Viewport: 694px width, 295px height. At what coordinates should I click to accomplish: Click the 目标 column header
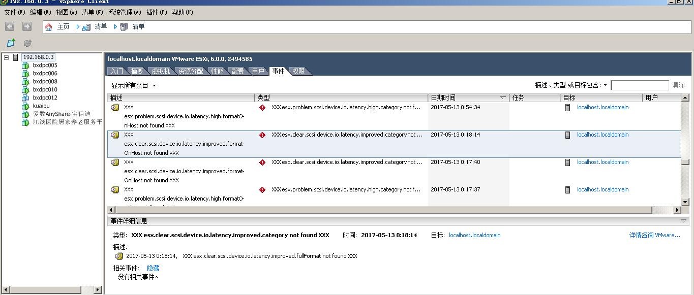(602, 97)
